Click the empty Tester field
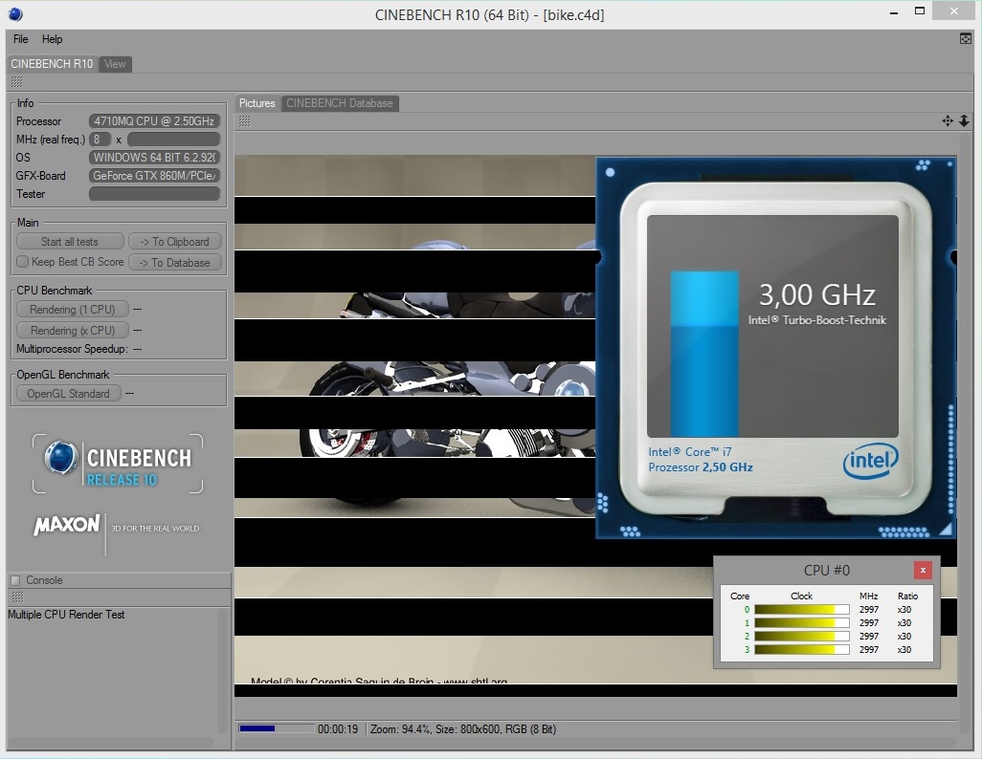 pyautogui.click(x=154, y=194)
